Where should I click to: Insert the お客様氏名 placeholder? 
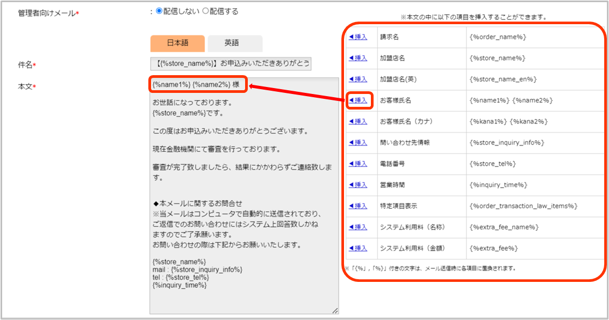(358, 100)
